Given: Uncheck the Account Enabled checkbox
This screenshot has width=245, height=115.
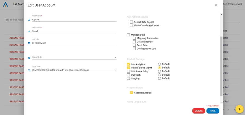Looking at the screenshot, I should (x=131, y=93).
